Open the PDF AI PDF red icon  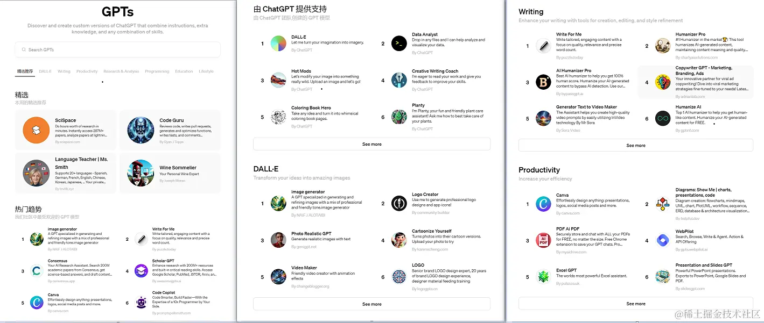(x=543, y=240)
